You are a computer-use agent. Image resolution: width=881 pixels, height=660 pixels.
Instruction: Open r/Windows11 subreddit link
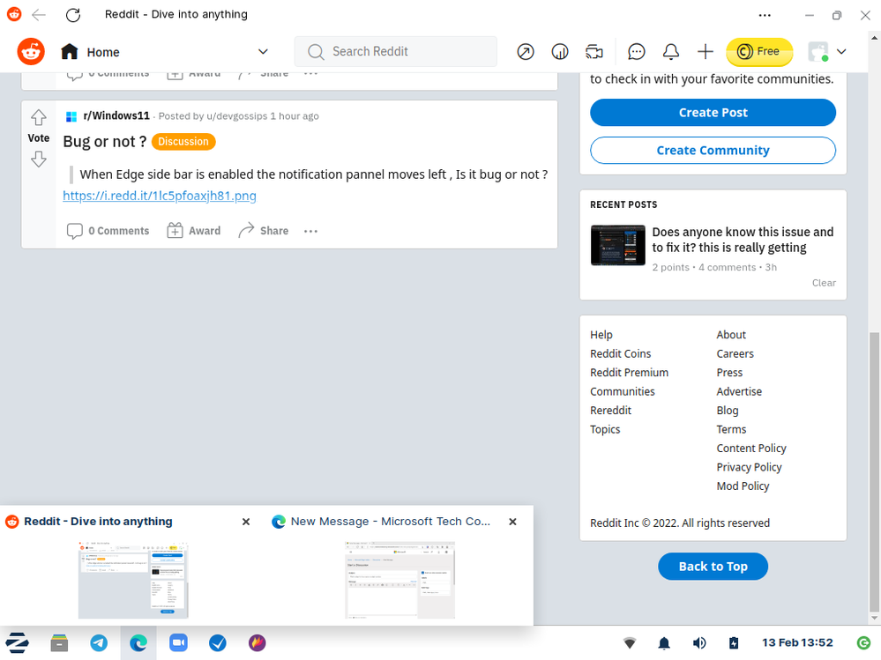(116, 115)
